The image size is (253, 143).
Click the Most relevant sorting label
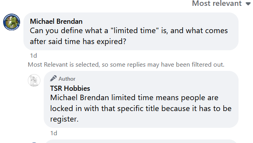[x=217, y=3]
